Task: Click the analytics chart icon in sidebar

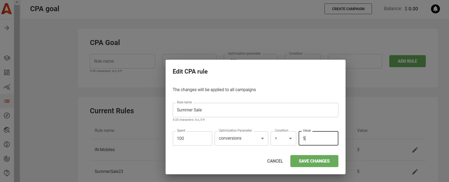Action: point(7,87)
